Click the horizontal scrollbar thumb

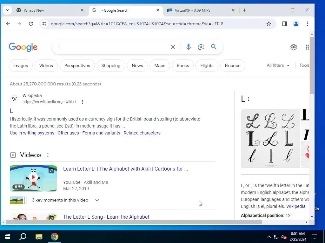134,222
